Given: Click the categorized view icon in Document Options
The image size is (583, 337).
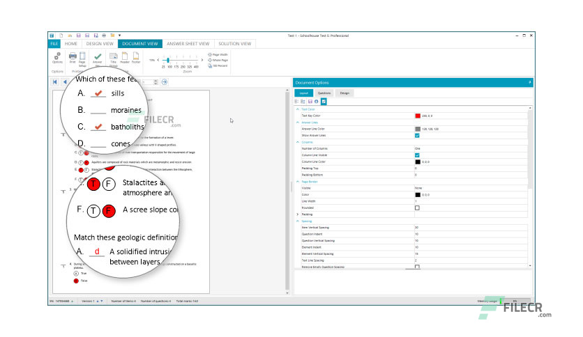Looking at the screenshot, I should click(296, 102).
